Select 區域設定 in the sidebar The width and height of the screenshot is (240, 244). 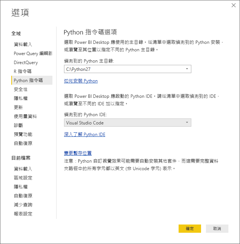coord(23,178)
